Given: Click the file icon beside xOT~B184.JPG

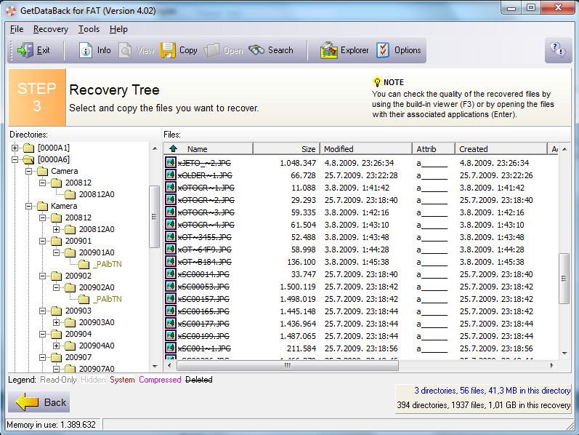Looking at the screenshot, I should click(x=171, y=262).
